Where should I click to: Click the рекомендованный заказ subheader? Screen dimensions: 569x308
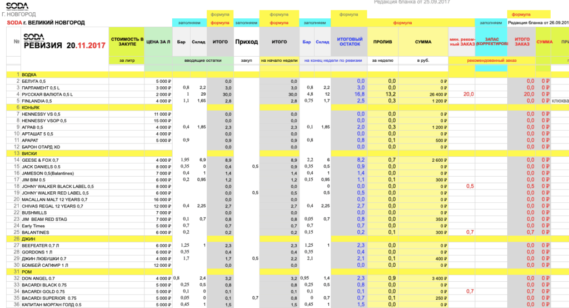coord(490,60)
